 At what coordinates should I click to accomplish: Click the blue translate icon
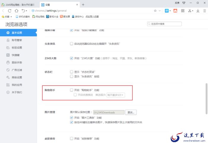pos(167,11)
